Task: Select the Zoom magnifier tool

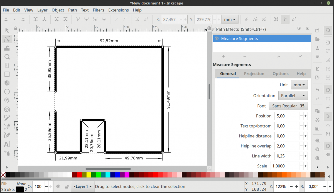Action: [x=7, y=57]
